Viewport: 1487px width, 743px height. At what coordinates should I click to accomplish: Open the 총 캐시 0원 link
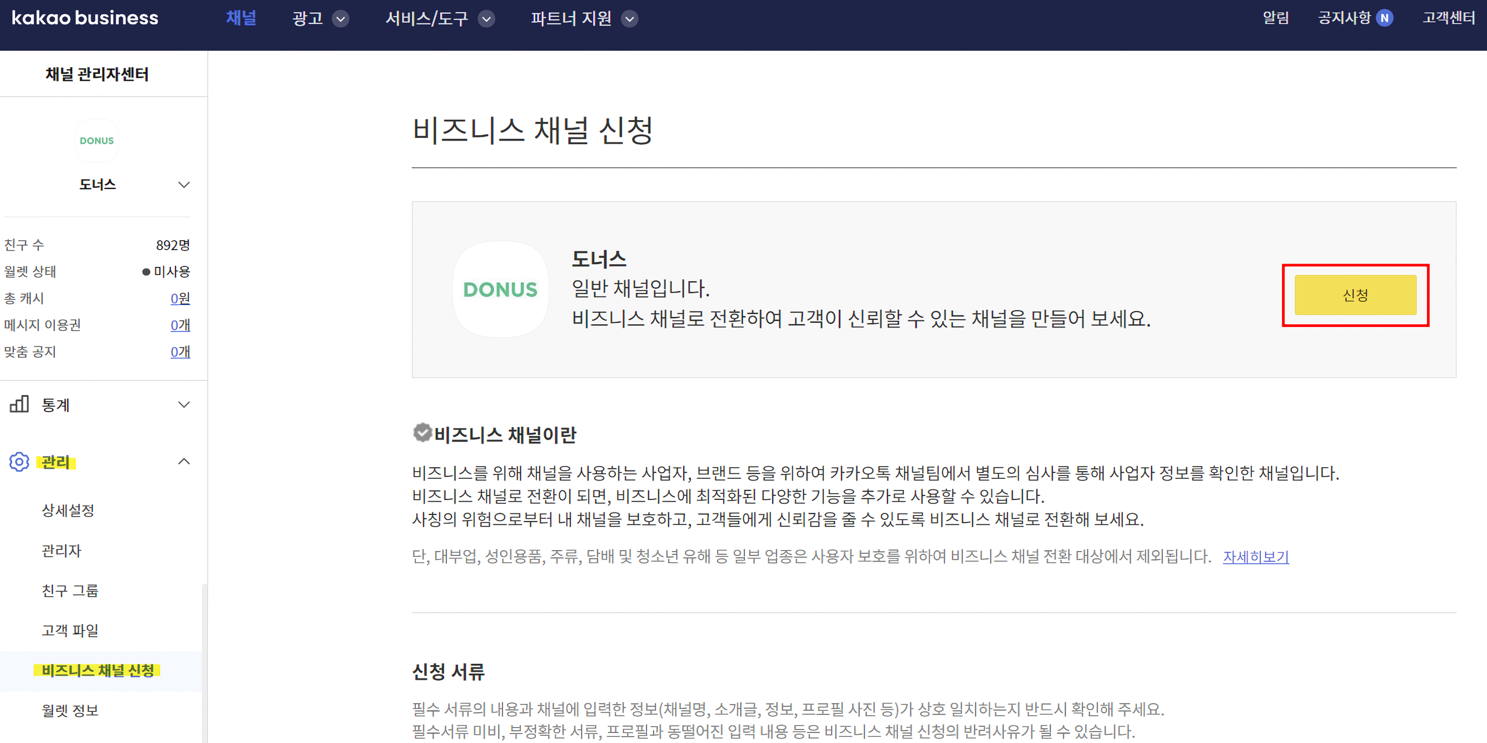point(180,299)
